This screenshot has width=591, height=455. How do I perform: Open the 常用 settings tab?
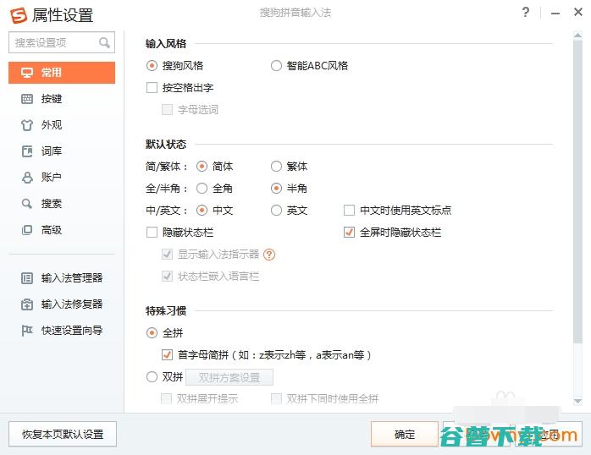tap(62, 73)
